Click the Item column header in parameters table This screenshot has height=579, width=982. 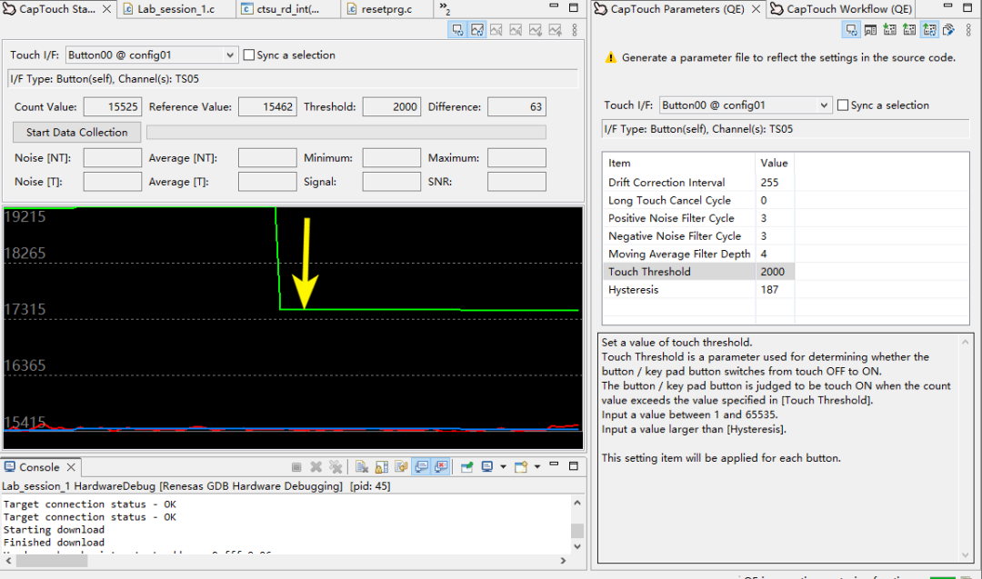(679, 163)
